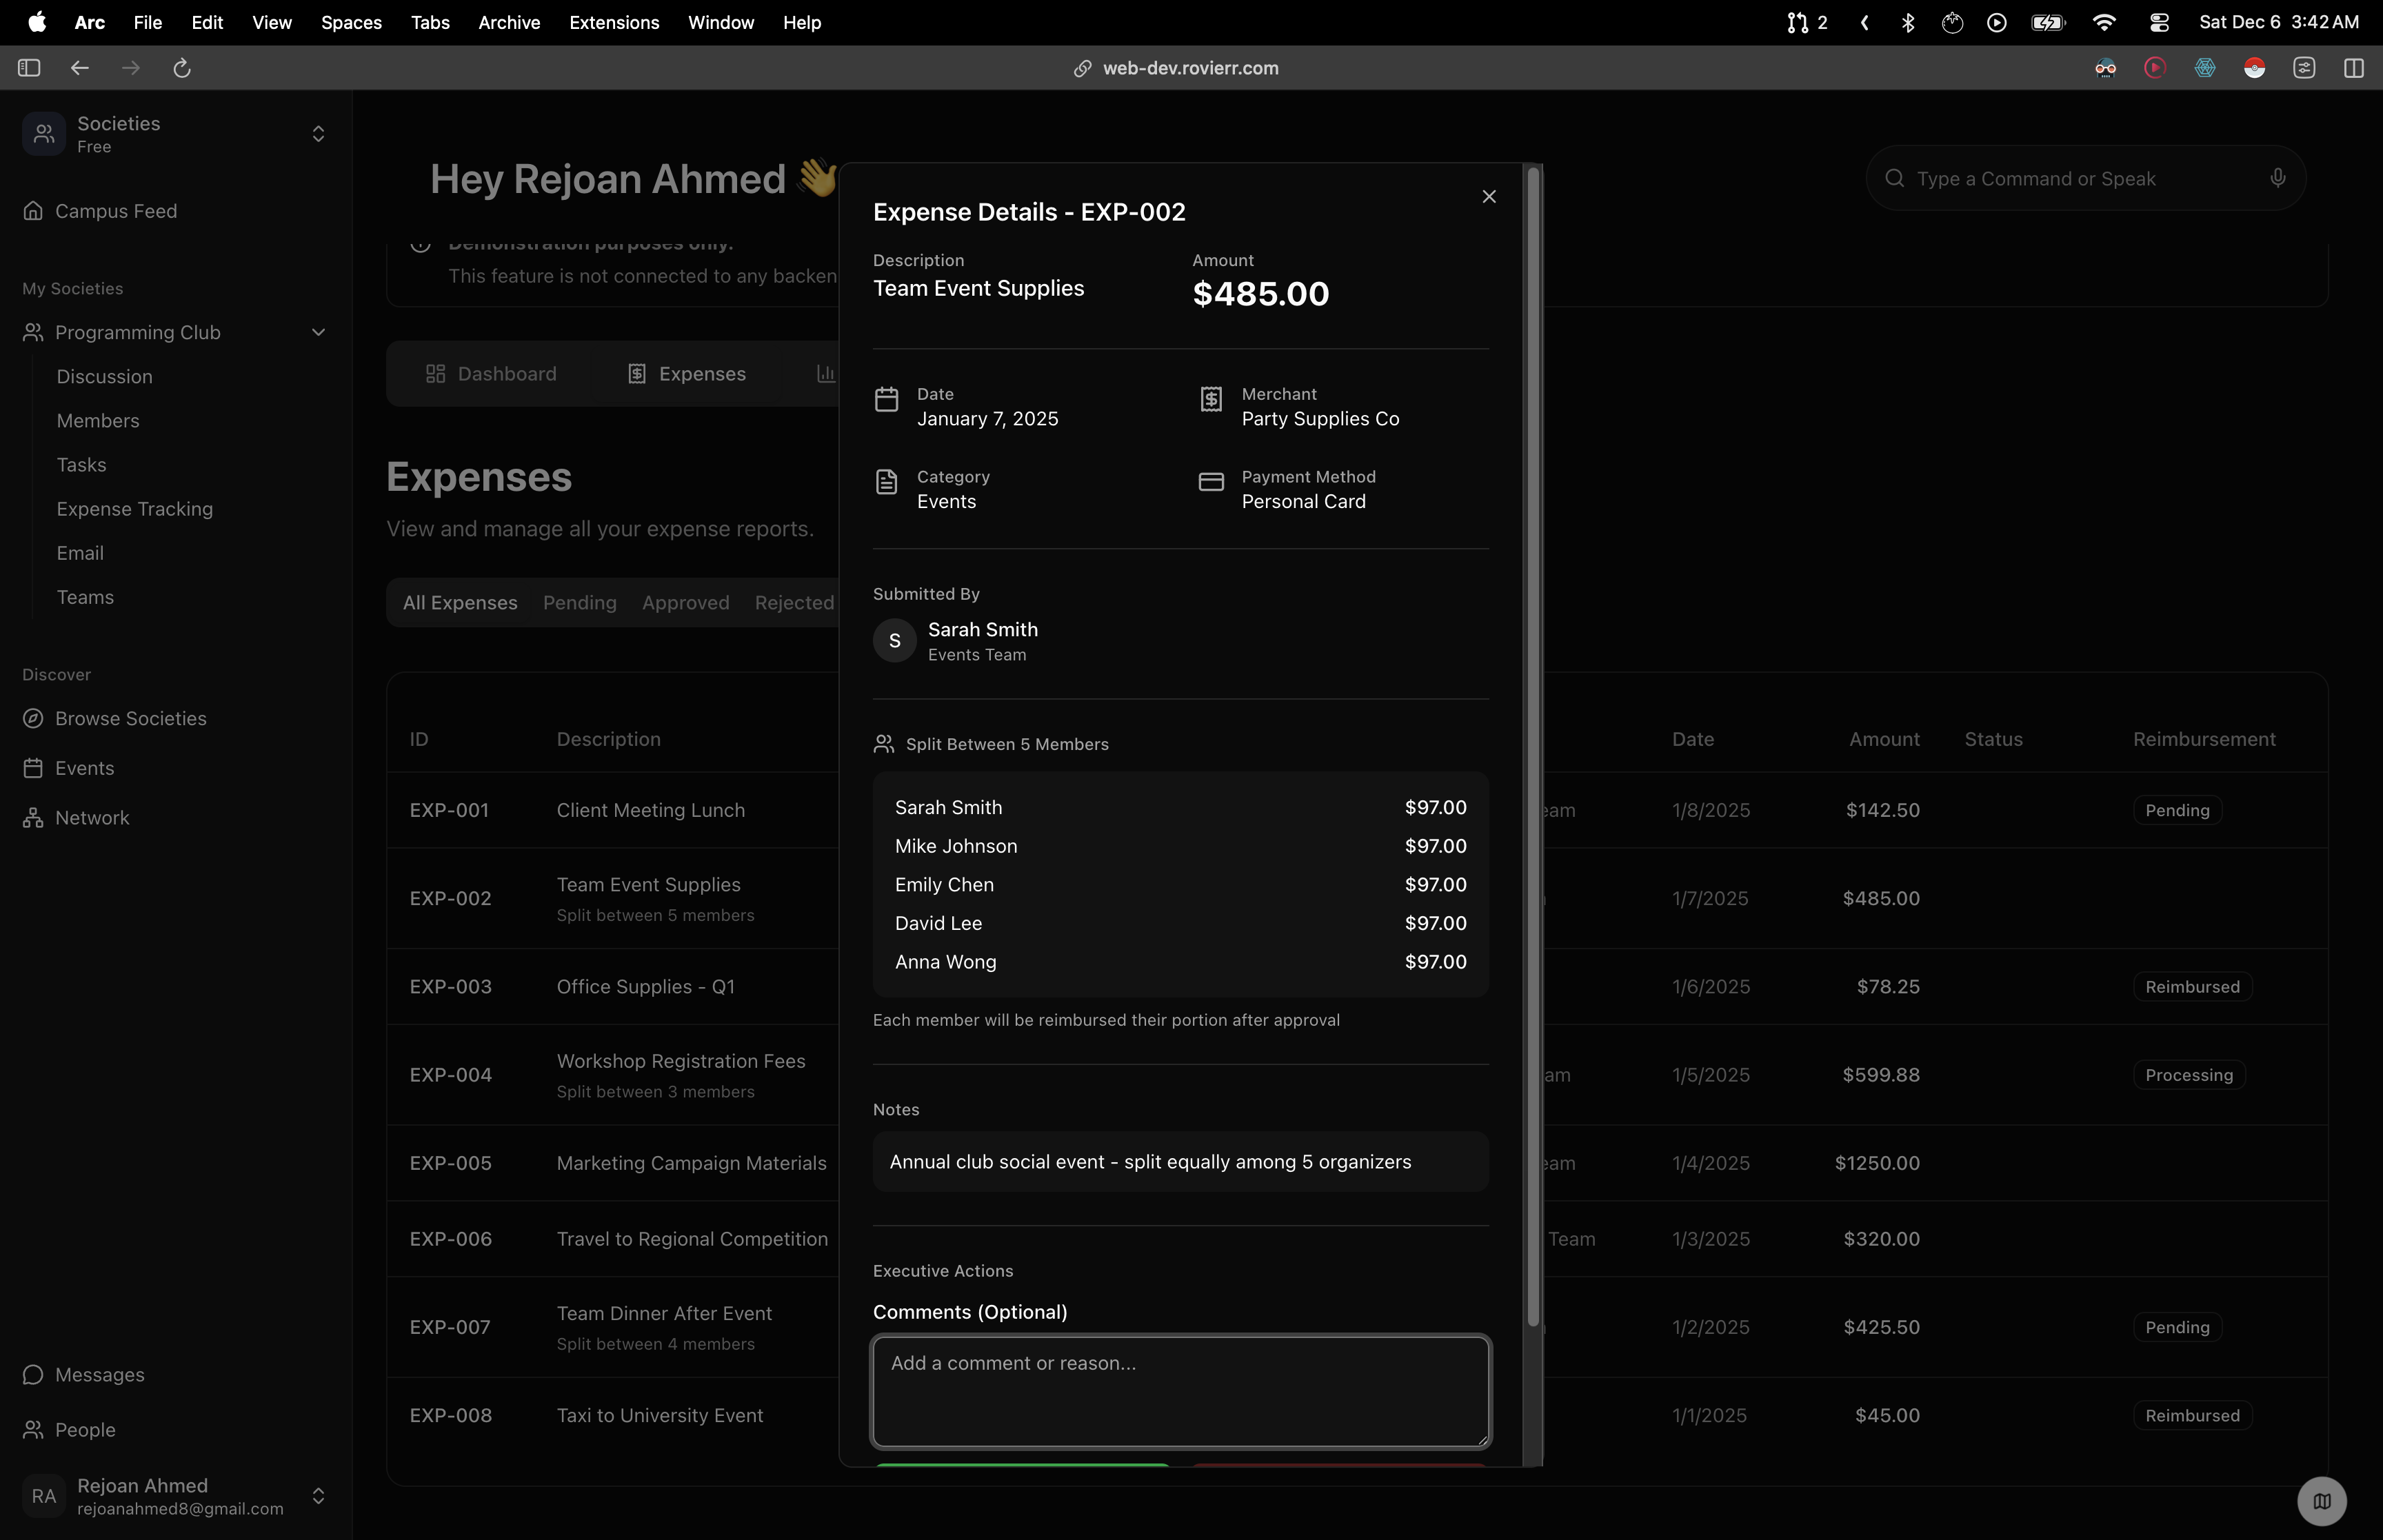Switch to the Dashboard tab

tap(491, 374)
